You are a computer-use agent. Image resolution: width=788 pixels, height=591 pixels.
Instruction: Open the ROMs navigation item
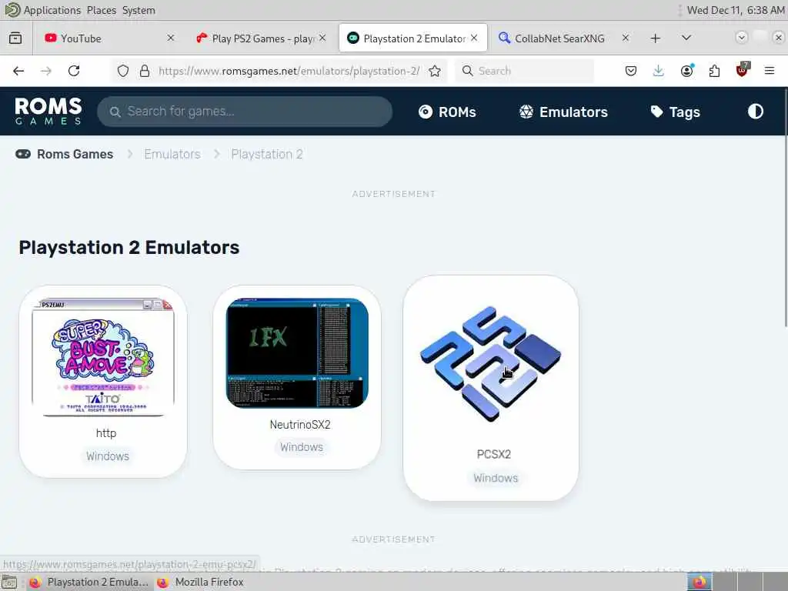coord(447,112)
